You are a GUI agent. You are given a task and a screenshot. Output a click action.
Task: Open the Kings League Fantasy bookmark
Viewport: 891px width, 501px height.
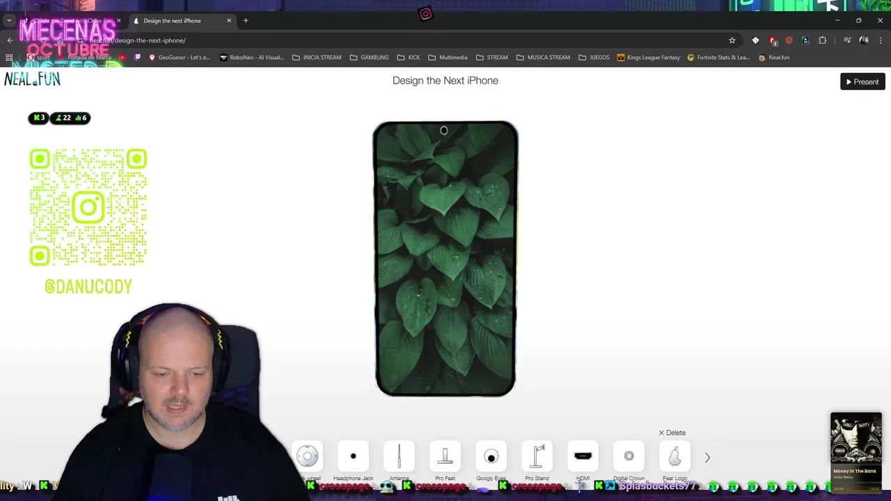click(649, 57)
